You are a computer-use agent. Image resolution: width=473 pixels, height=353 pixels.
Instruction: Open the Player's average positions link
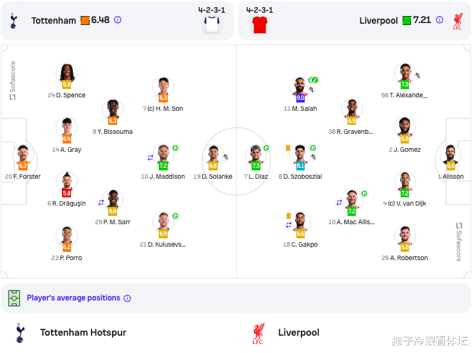point(74,298)
